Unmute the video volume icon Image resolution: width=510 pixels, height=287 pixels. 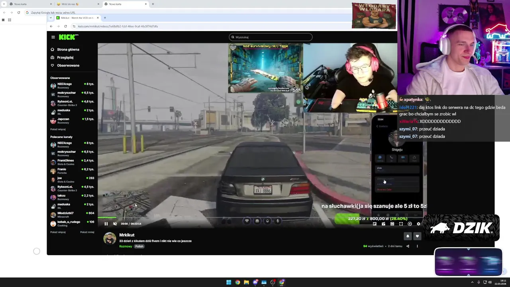[x=115, y=224]
